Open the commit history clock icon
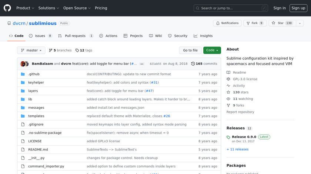Image resolution: width=311 pixels, height=174 pixels. (x=193, y=64)
